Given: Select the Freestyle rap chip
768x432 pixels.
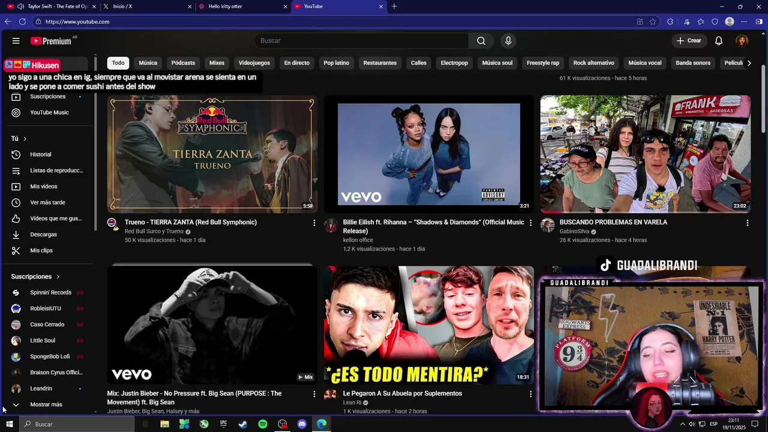Looking at the screenshot, I should point(543,63).
